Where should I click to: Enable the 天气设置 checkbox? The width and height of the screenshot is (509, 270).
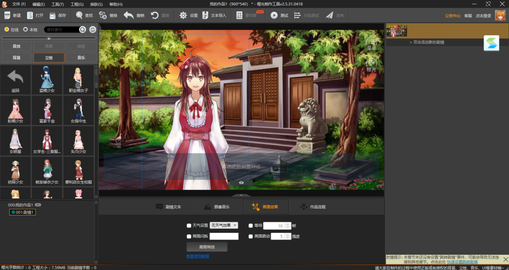(x=189, y=226)
